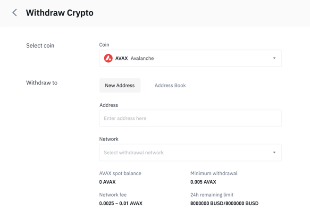Viewport: 310px width, 219px height.
Task: Click the Withdraw Crypto page title
Action: [59, 13]
